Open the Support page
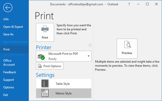This screenshot has width=162, height=101. coord(9,80)
